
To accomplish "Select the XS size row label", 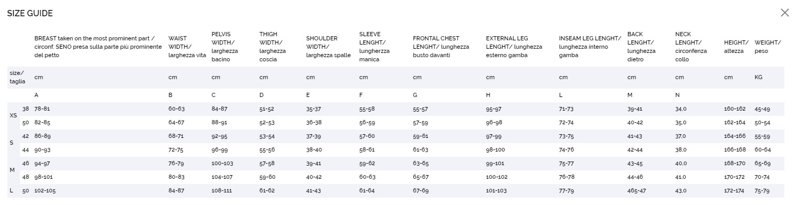I will [x=13, y=115].
